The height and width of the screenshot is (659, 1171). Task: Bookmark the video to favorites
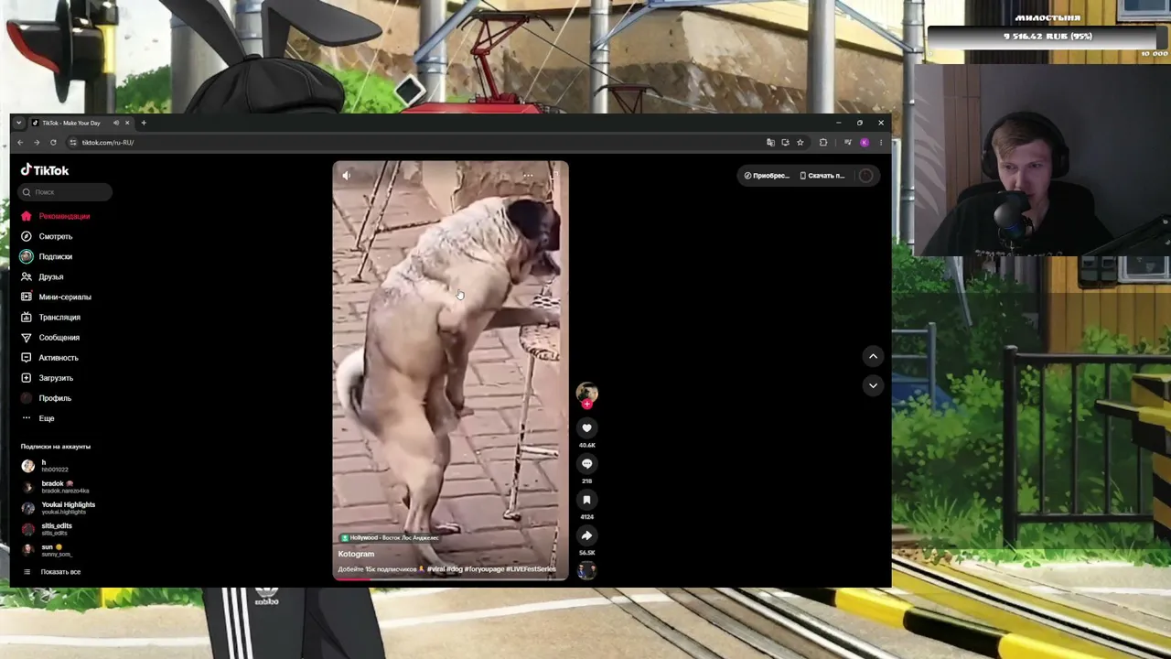pos(587,500)
